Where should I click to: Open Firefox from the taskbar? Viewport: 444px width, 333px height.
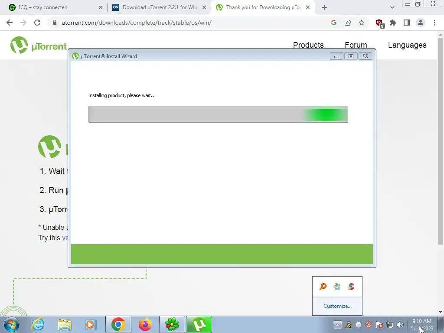(x=145, y=324)
